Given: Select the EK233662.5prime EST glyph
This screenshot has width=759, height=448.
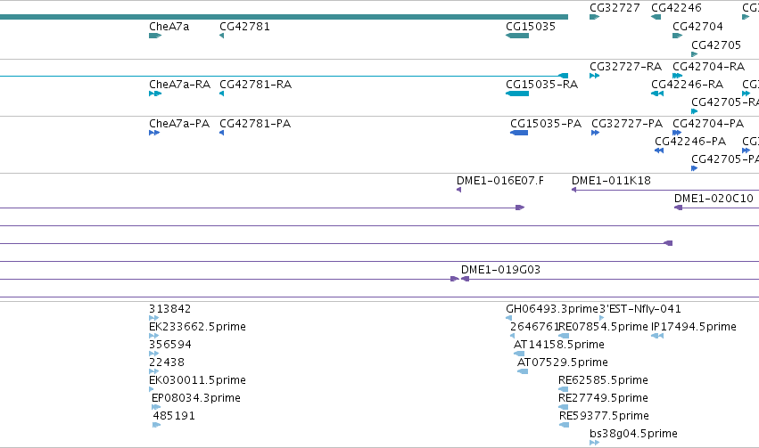Looking at the screenshot, I should click(x=154, y=336).
